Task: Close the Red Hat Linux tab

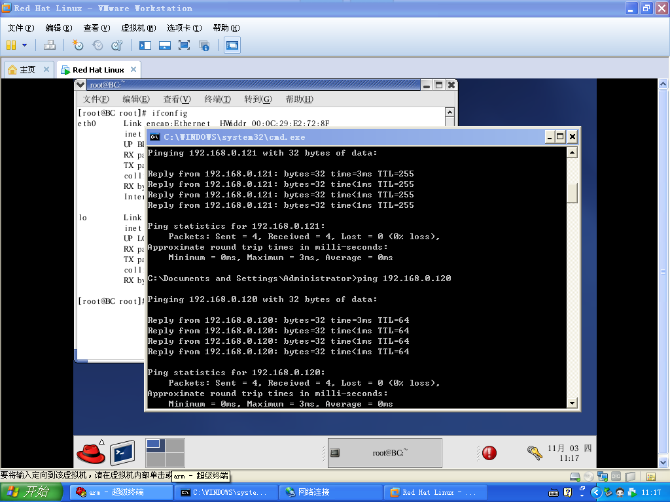Action: (x=133, y=69)
